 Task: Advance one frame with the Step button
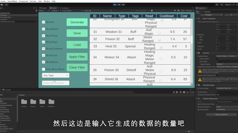tap(123, 5)
